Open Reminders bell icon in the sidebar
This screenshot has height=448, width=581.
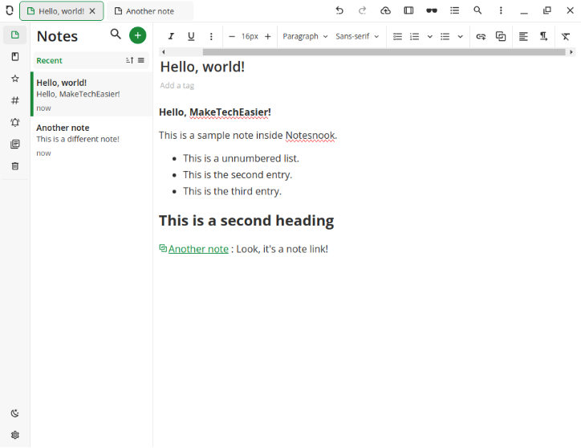click(x=14, y=122)
